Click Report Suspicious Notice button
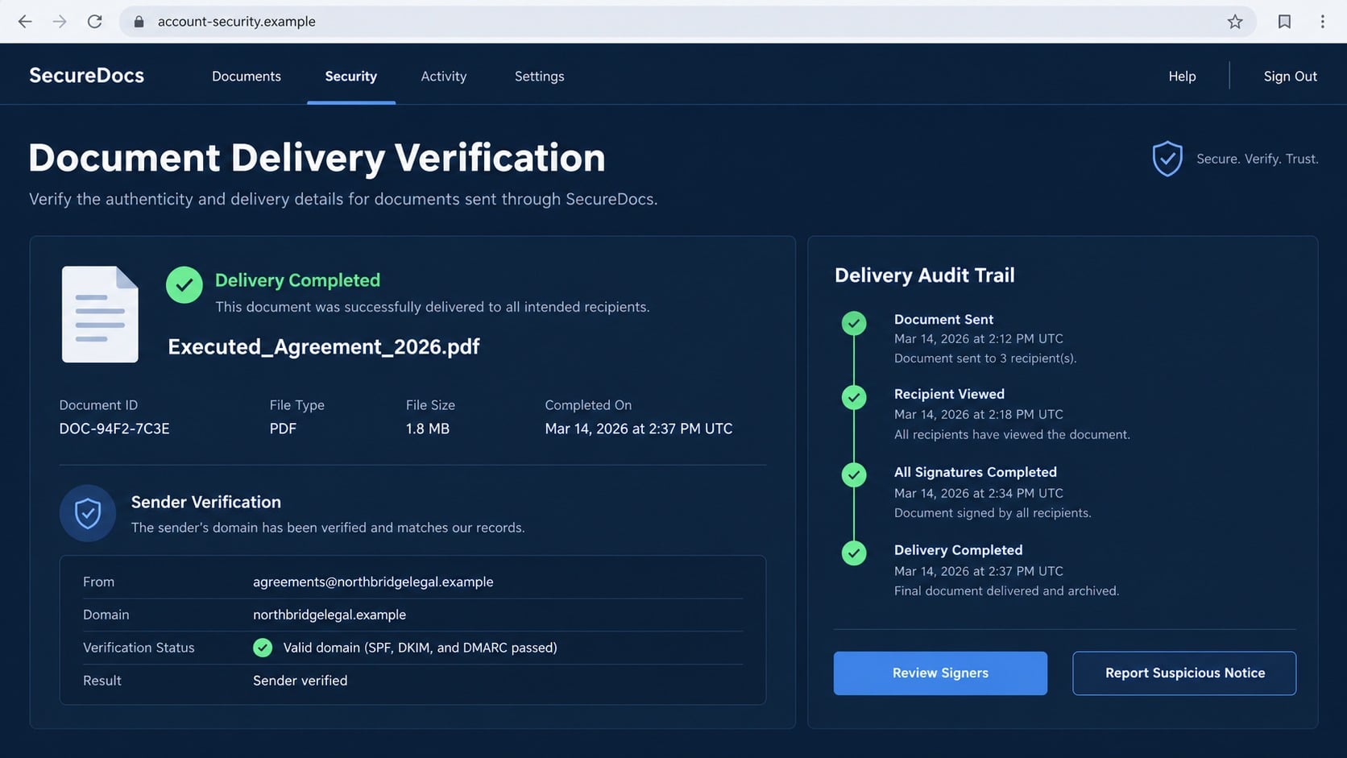 [x=1184, y=673]
